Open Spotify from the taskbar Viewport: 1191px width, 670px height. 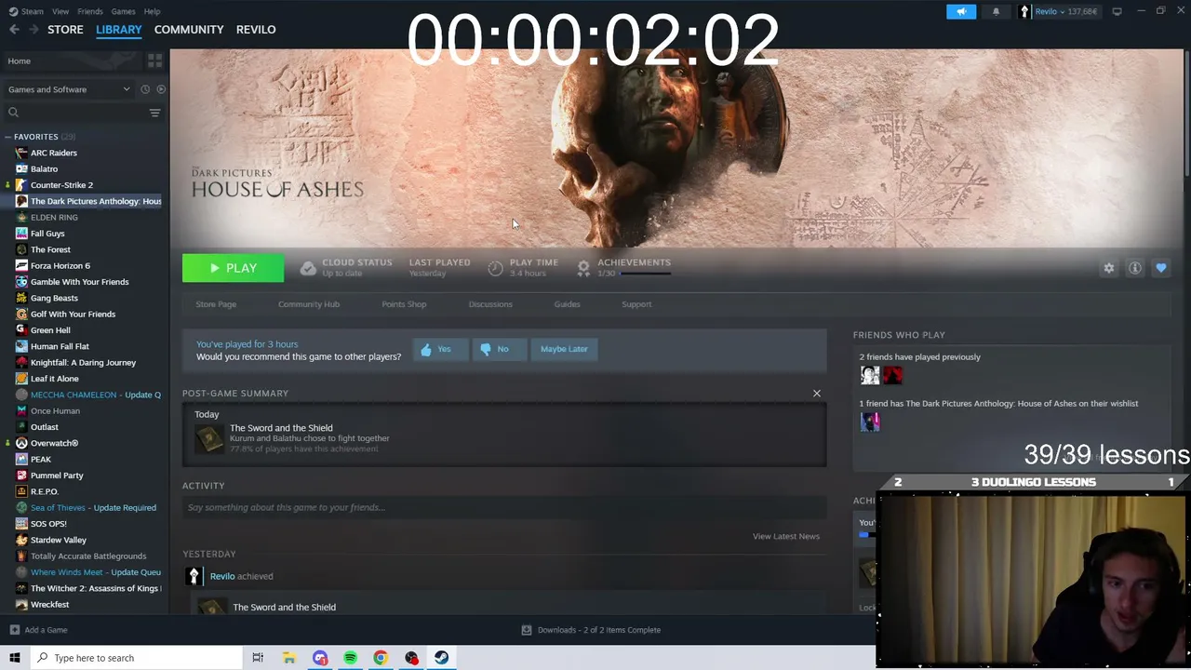[x=350, y=658]
